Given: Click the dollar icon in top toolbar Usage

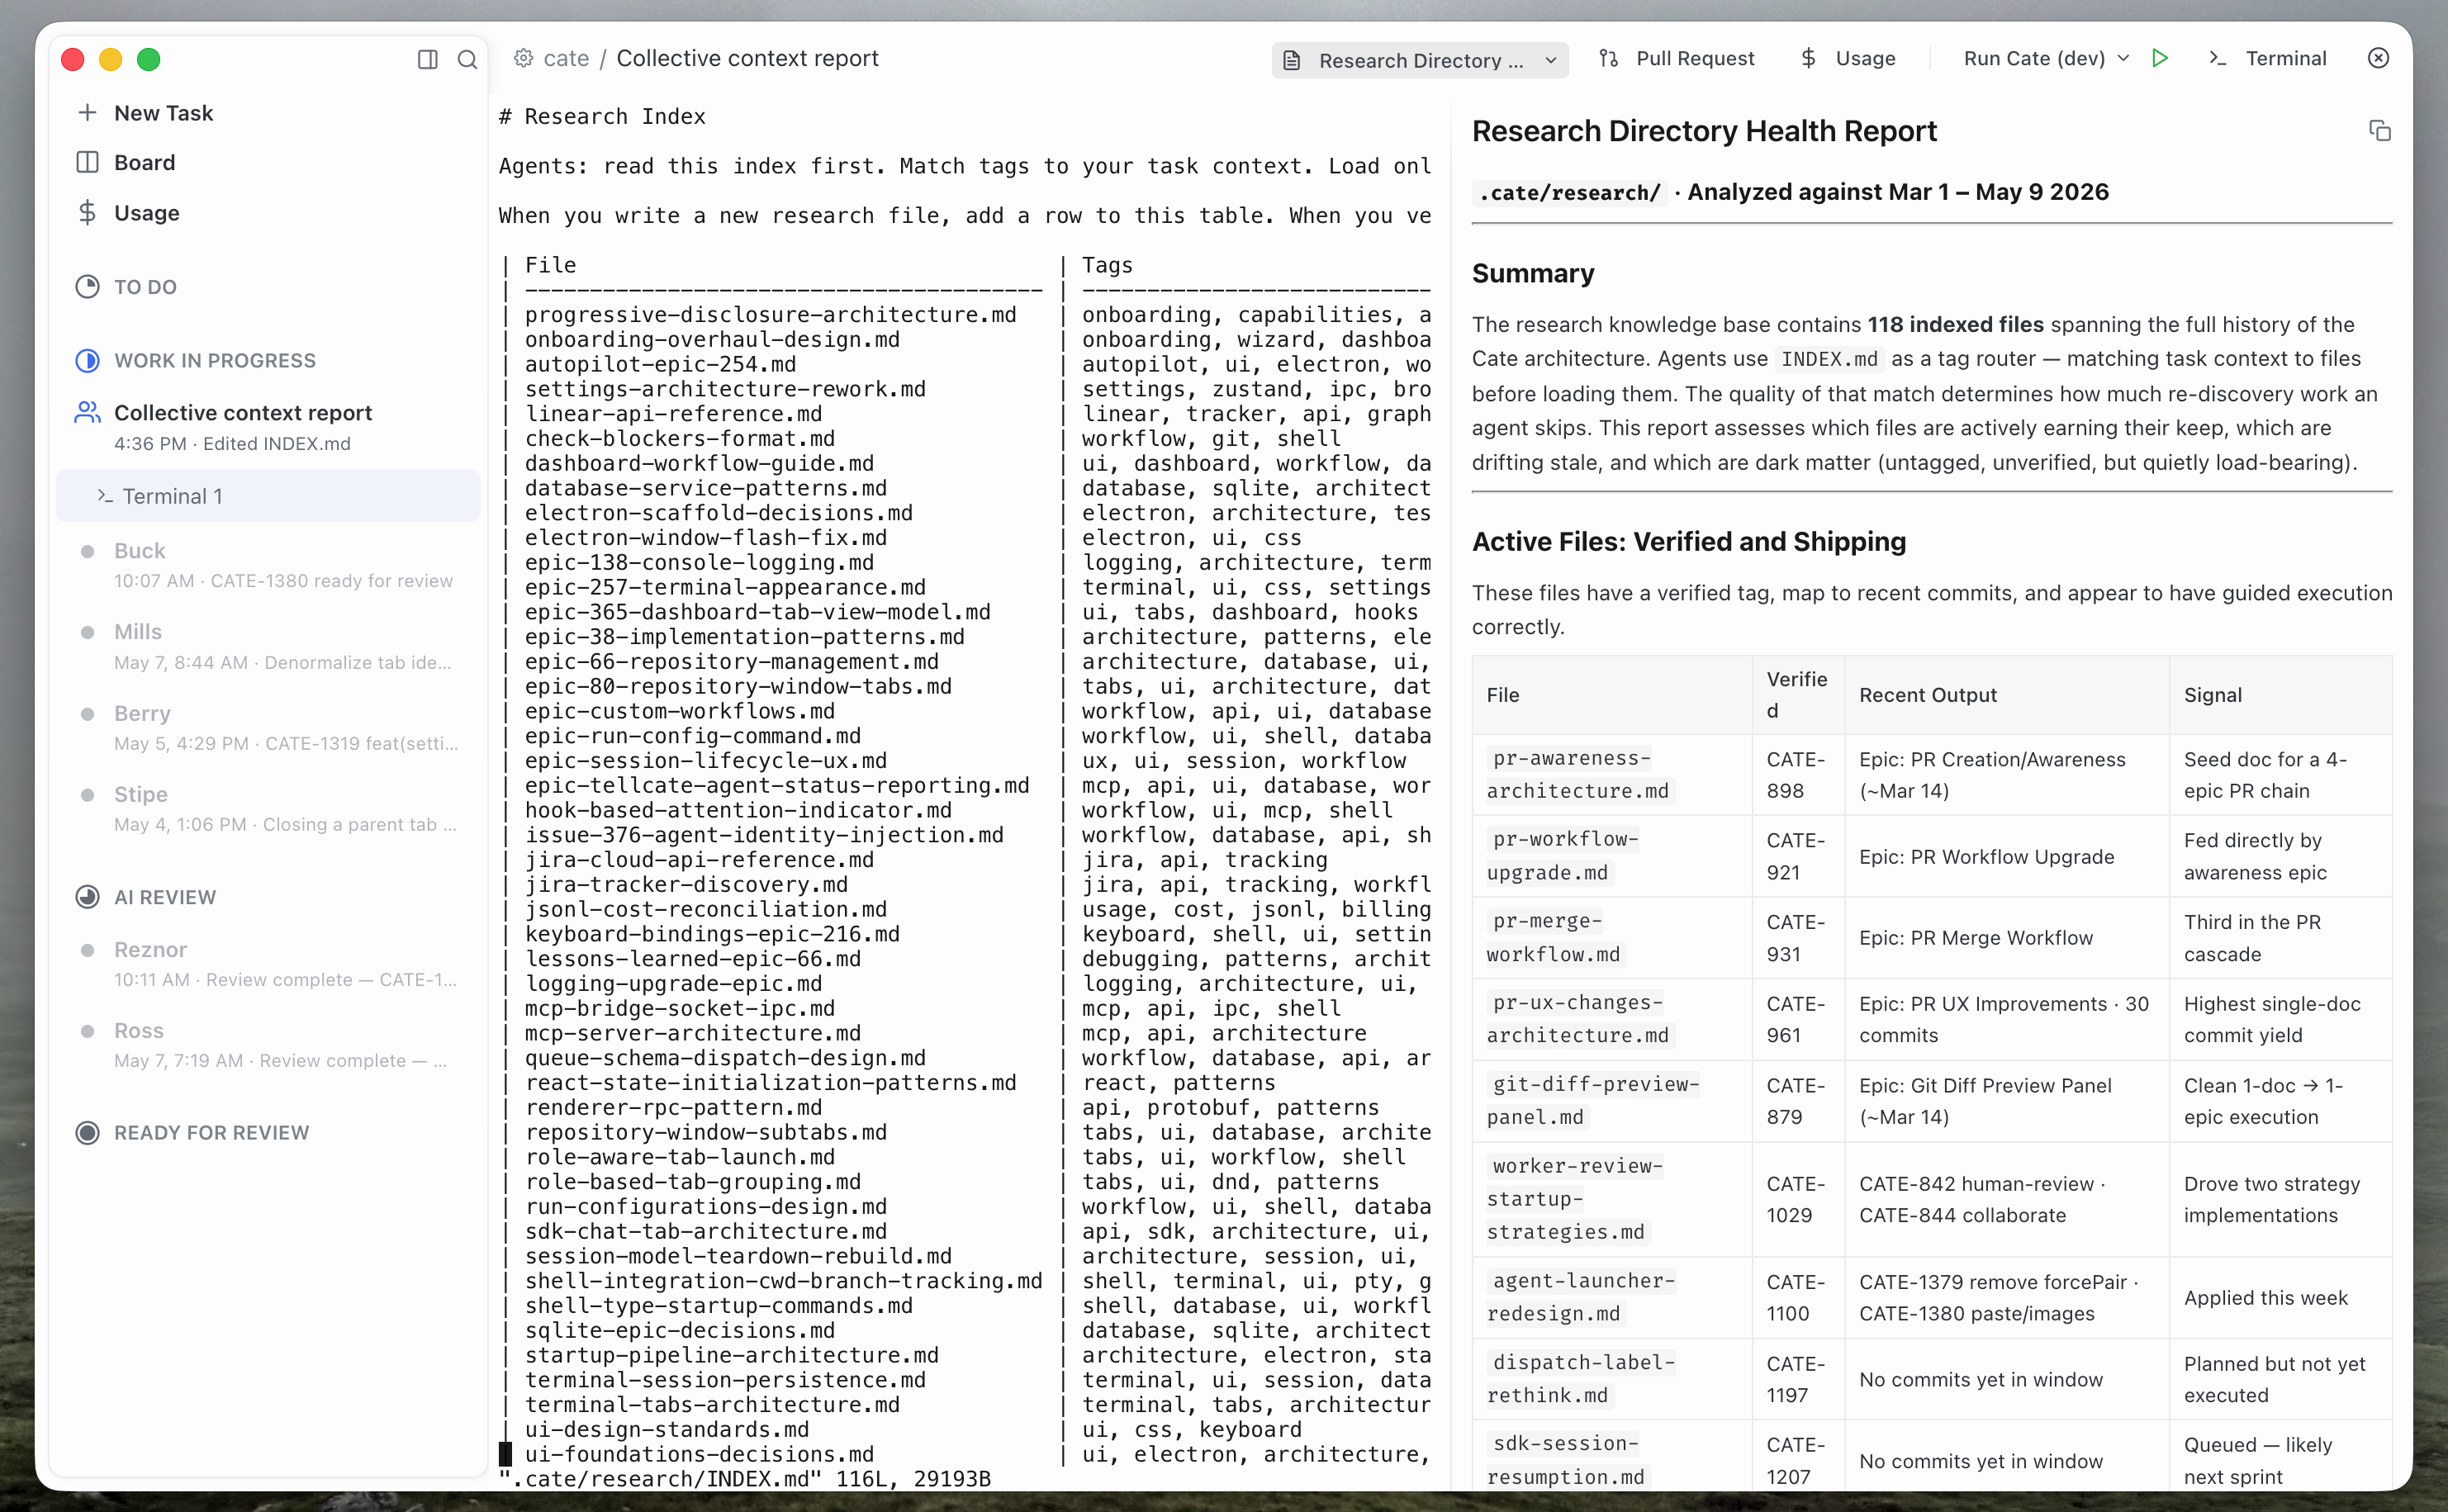Looking at the screenshot, I should (x=1808, y=58).
